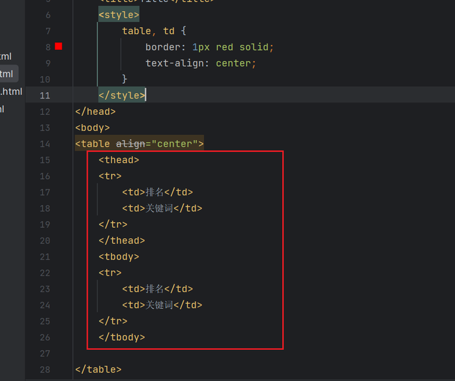
Task: Place the cursor on the 'border' property name
Action: (x=162, y=47)
